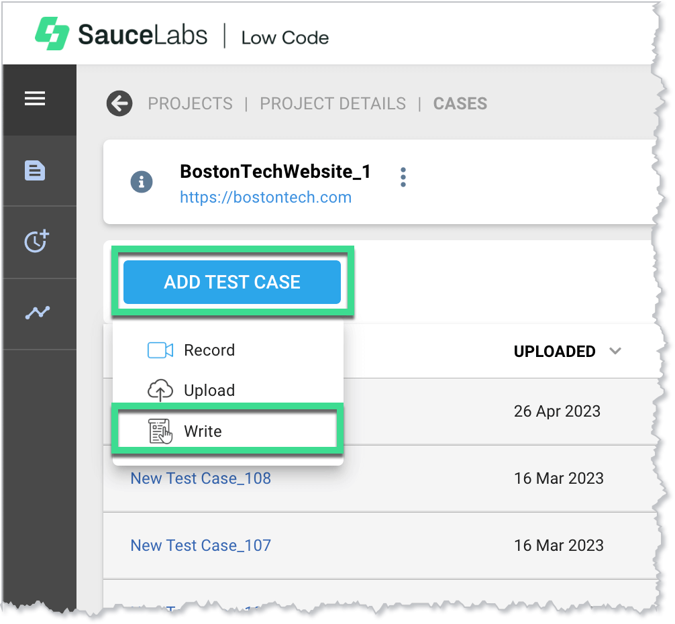Expand the ADD TEST CASE dropdown button
The image size is (675, 624).
pos(232,282)
